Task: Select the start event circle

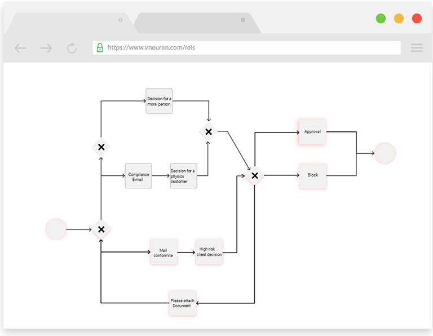Action: coord(56,229)
